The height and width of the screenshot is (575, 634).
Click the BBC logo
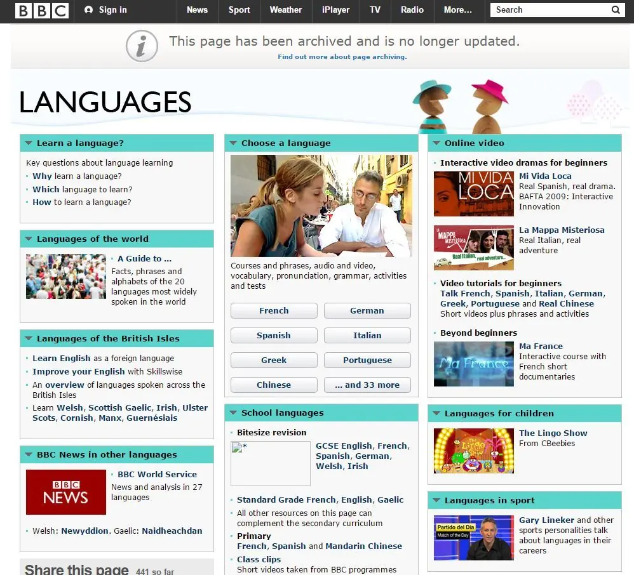coord(42,11)
